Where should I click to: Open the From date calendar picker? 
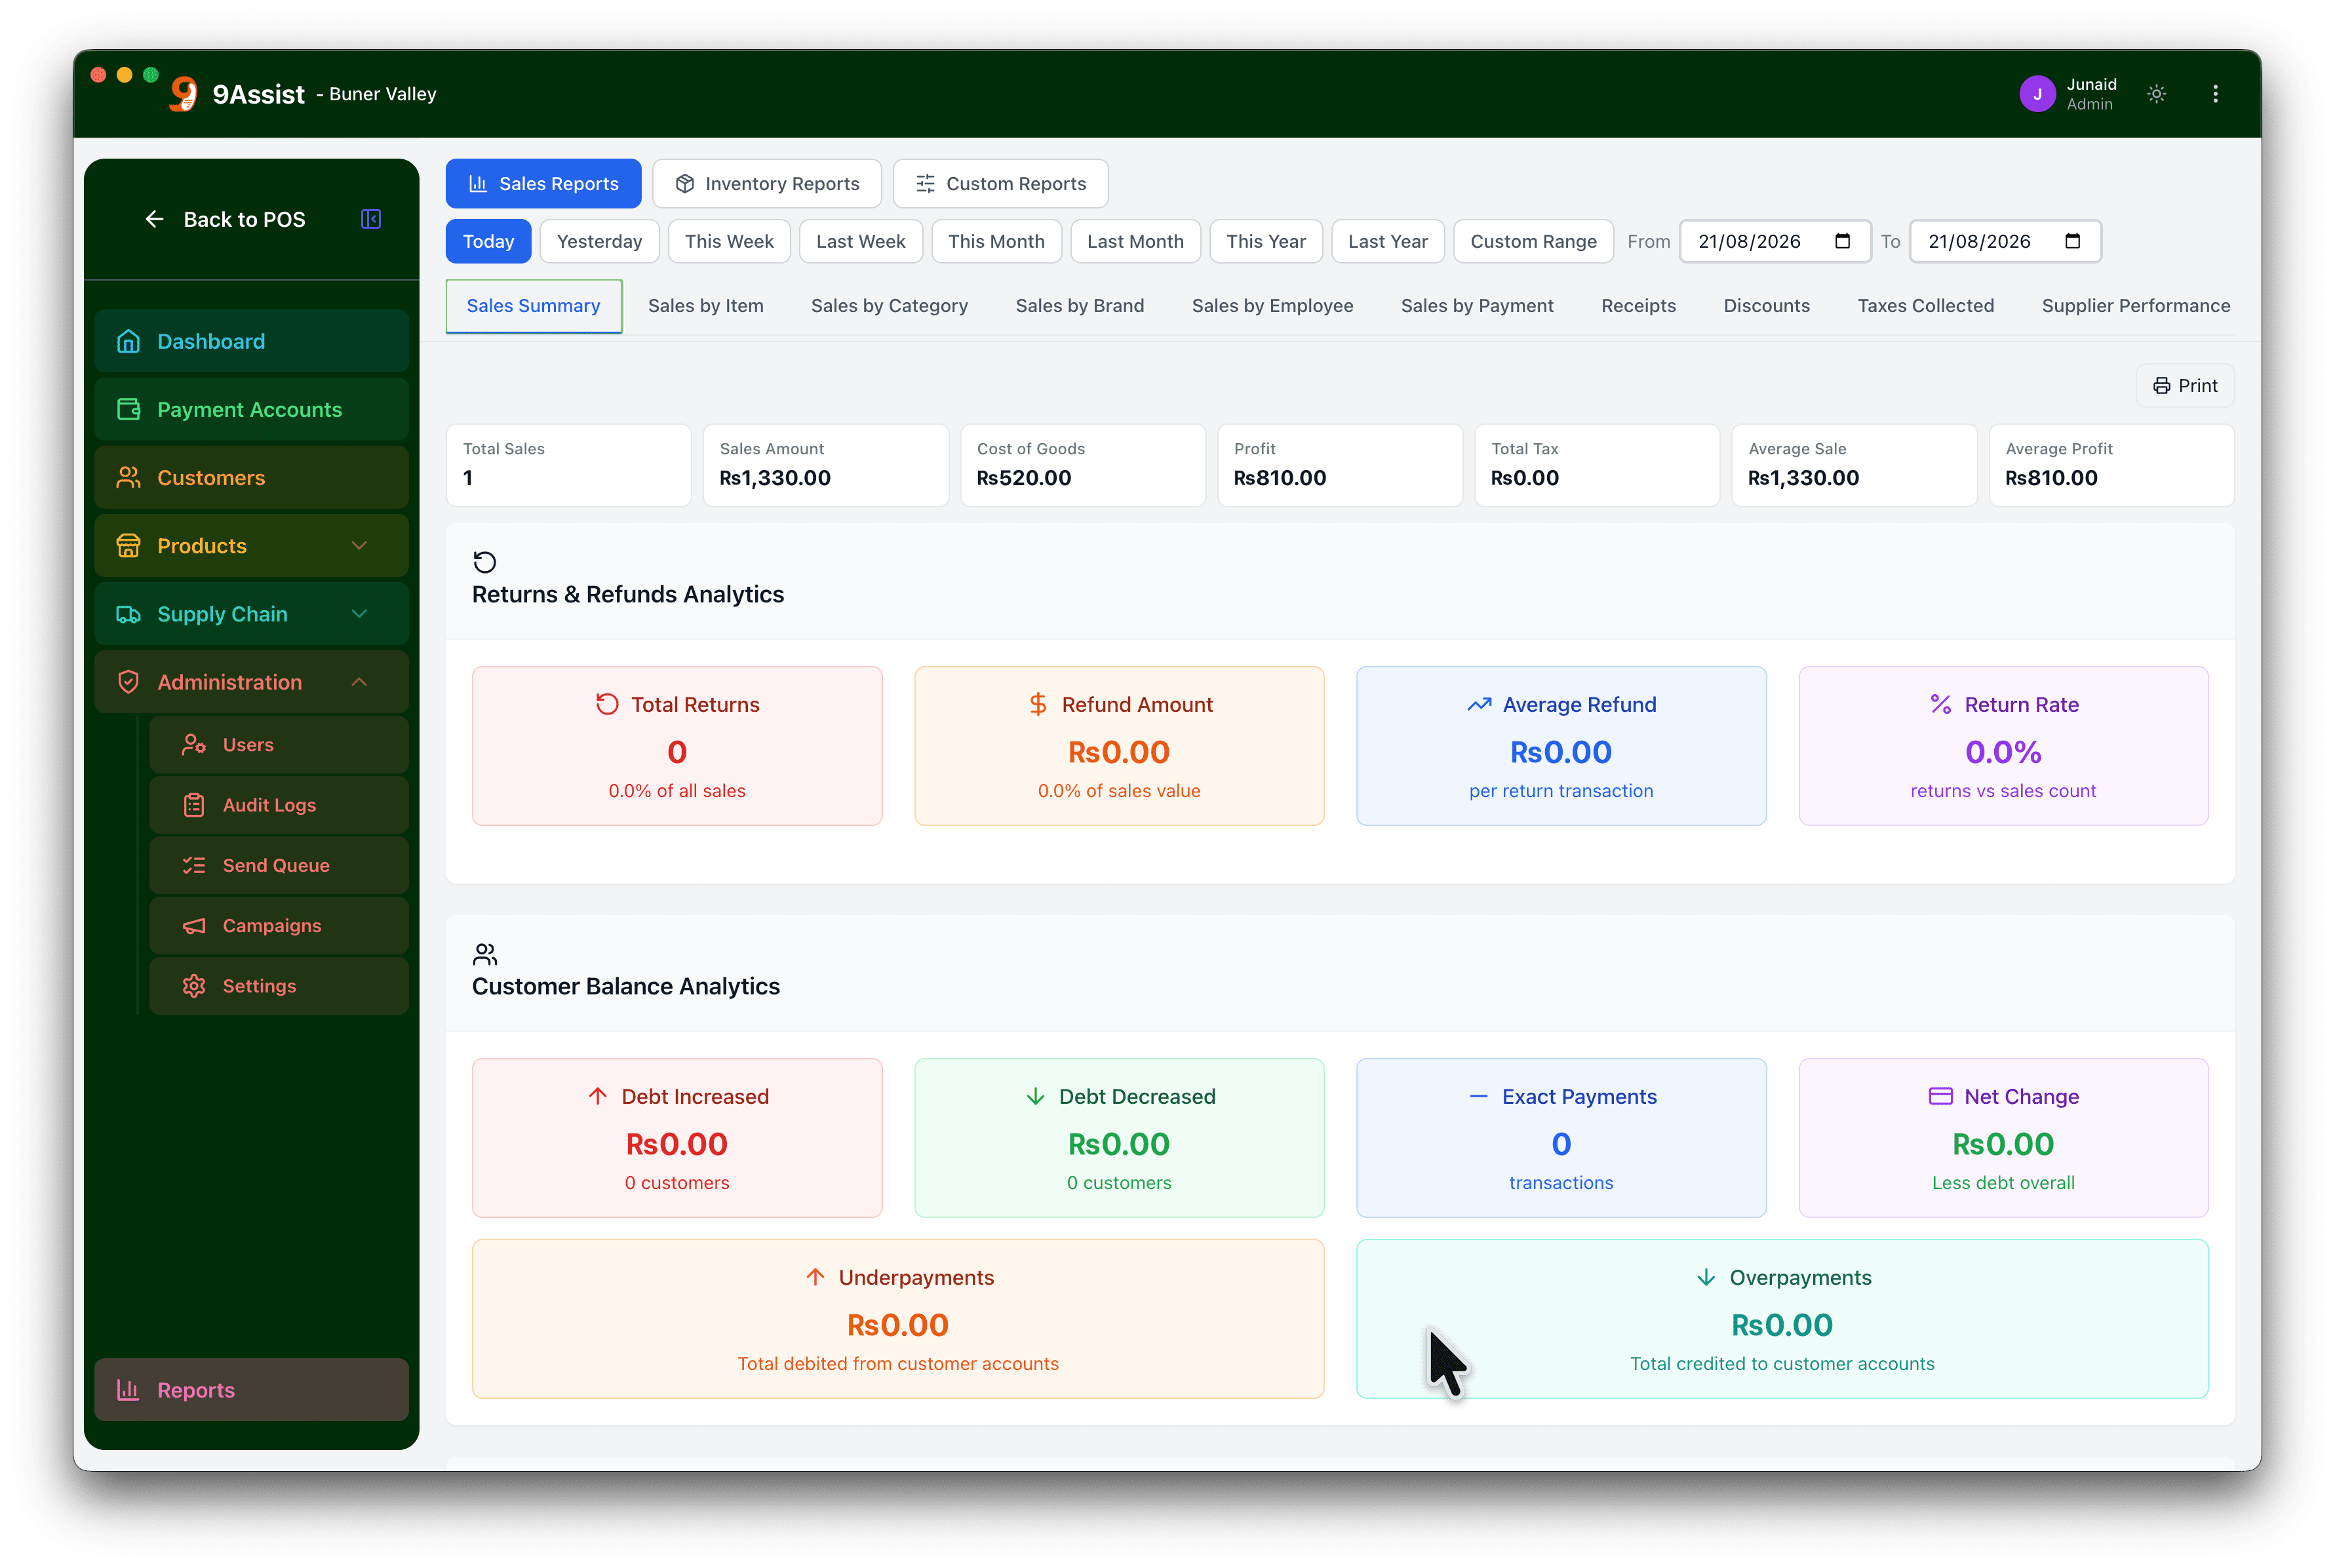click(1843, 241)
